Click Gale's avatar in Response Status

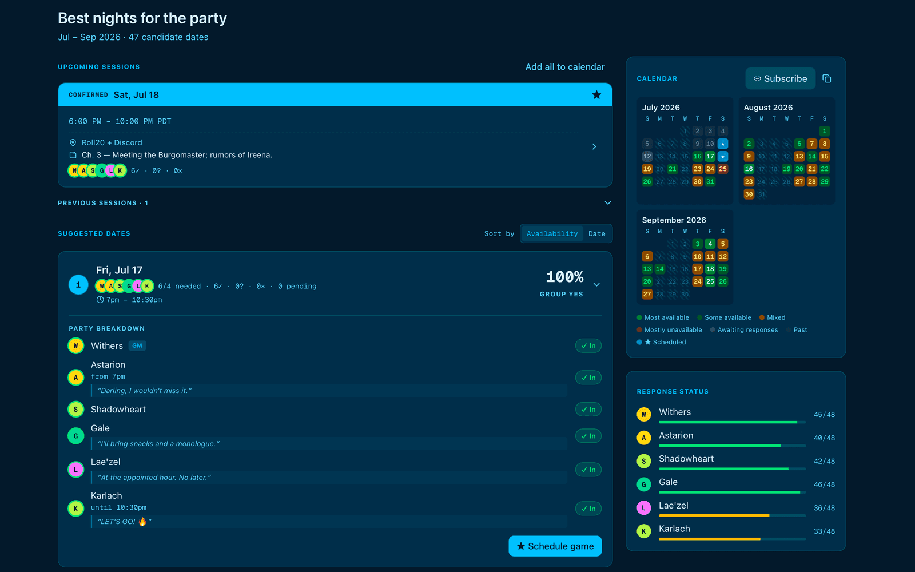644,484
